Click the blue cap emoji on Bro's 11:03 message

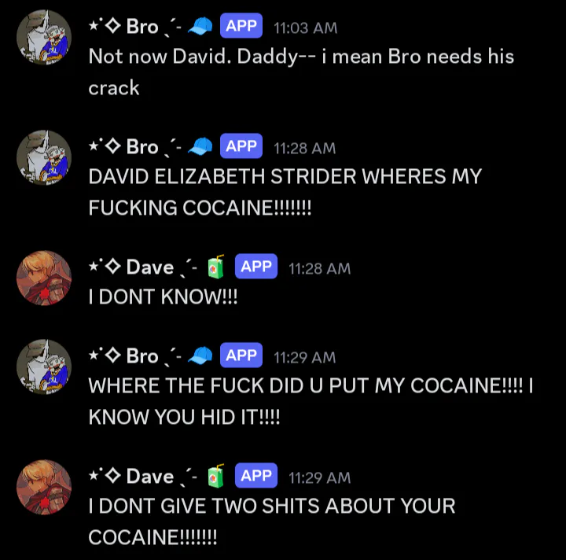pos(200,27)
